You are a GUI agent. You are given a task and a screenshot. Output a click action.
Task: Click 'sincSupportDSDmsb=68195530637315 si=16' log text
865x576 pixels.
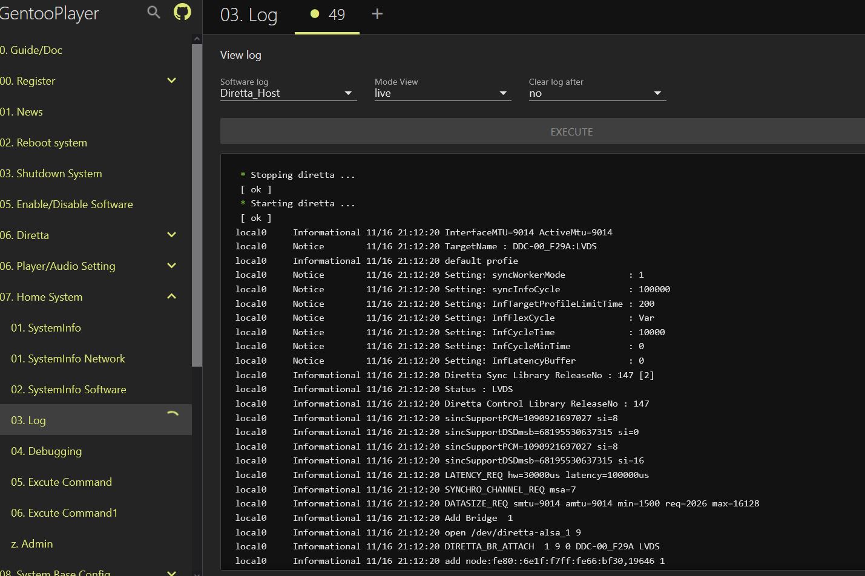pos(545,460)
